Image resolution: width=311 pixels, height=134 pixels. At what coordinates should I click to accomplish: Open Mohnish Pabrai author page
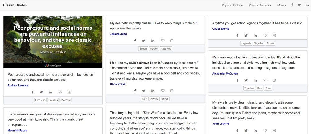(x=17, y=131)
